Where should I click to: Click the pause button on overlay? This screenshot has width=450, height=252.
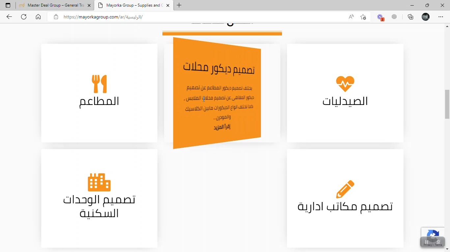(427, 242)
